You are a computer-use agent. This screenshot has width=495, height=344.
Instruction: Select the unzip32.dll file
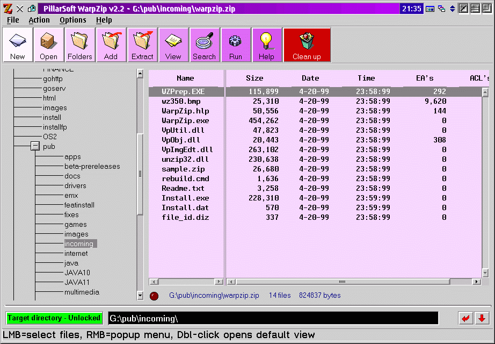click(185, 159)
